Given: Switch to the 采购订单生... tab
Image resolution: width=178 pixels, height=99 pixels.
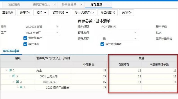Looking at the screenshot, I should tap(41, 5).
